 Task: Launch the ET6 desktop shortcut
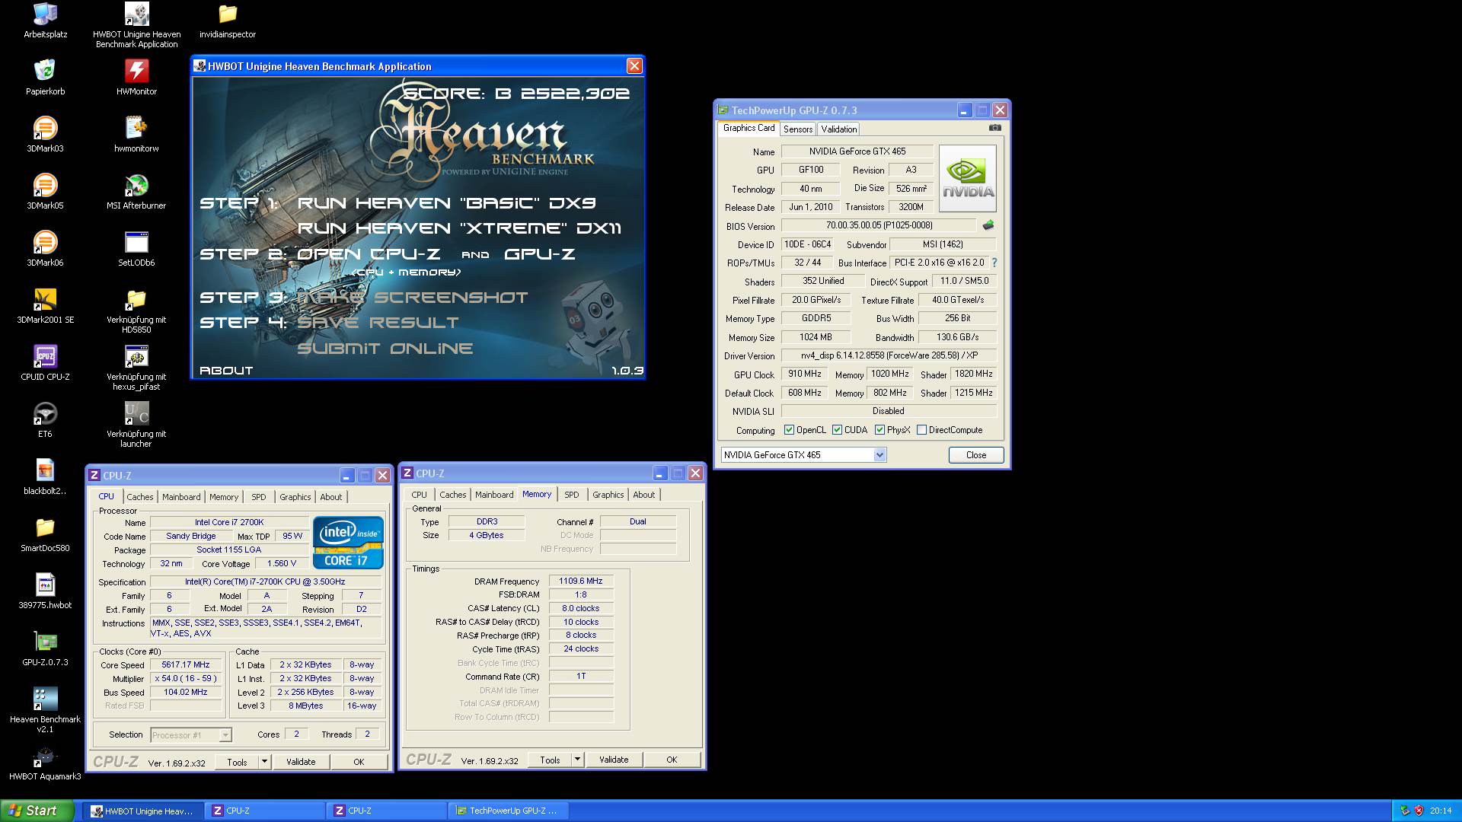[x=45, y=420]
